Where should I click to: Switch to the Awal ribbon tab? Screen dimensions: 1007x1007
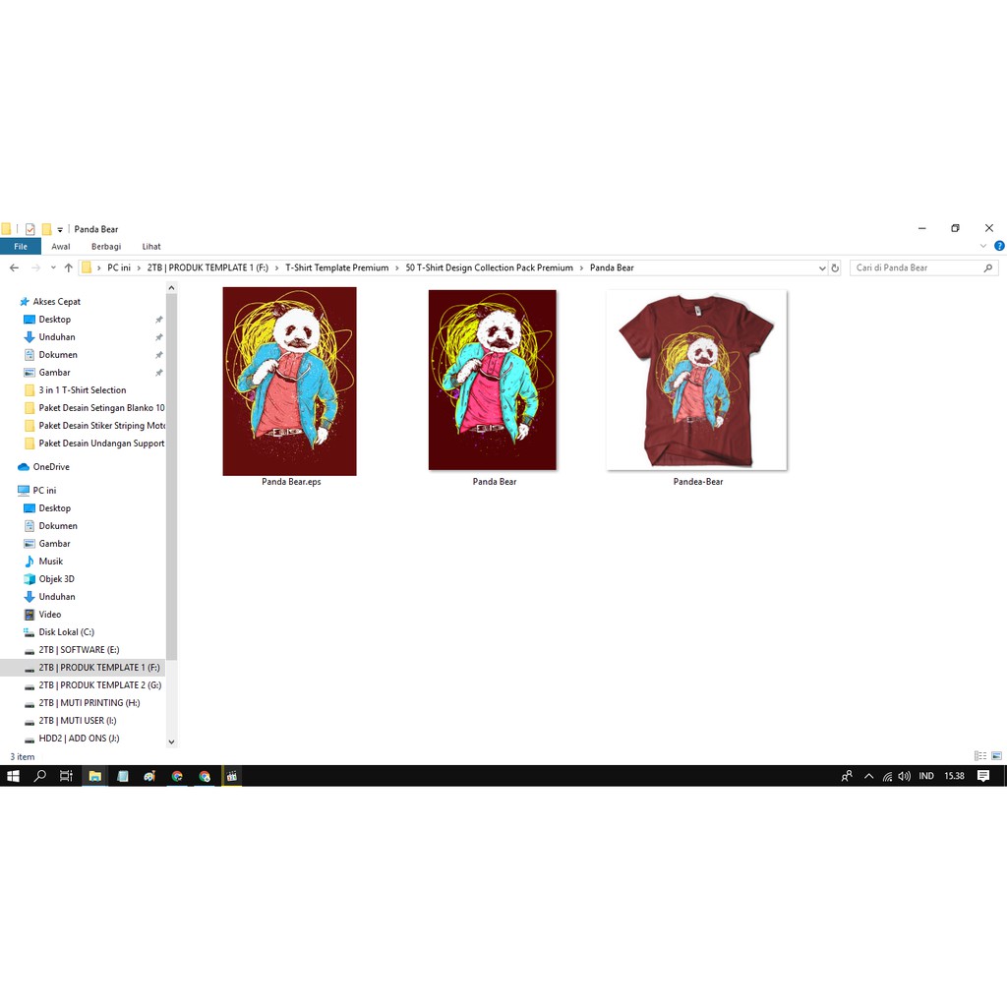61,247
